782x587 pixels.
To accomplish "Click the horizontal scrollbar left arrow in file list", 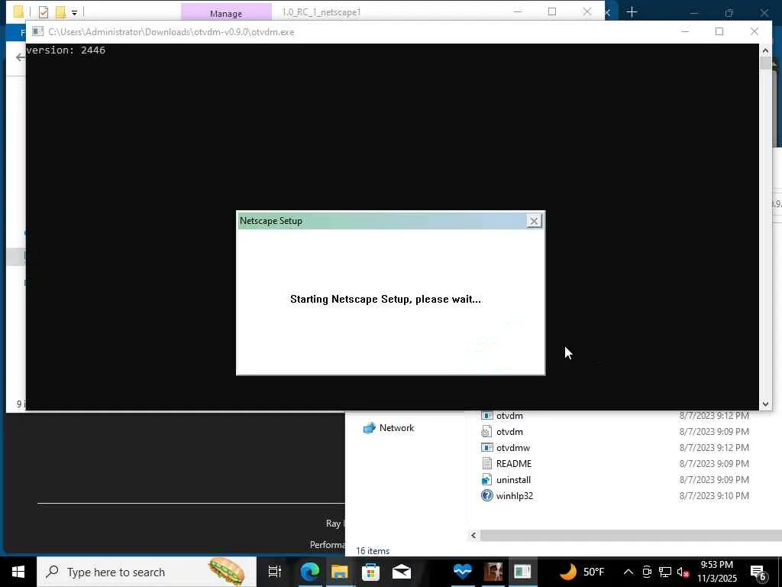I will (x=473, y=535).
